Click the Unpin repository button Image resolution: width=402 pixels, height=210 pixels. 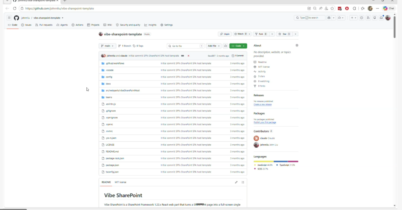(225, 34)
